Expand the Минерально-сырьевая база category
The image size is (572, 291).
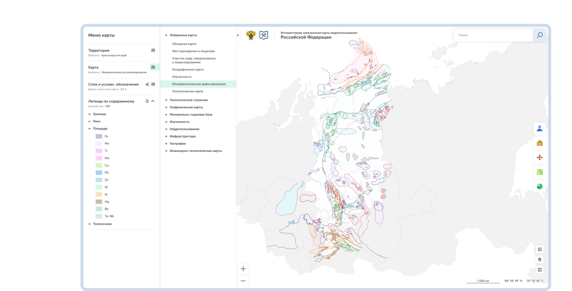click(166, 115)
